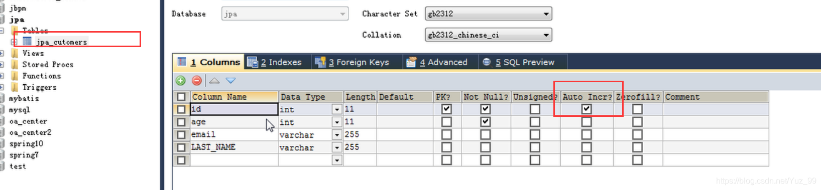This screenshot has width=821, height=190.
Task: Toggle PK checkbox for id column
Action: [446, 109]
